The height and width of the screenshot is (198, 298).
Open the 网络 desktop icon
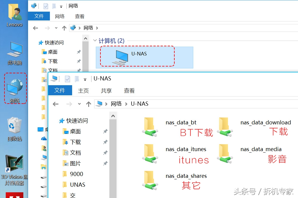coord(15,91)
